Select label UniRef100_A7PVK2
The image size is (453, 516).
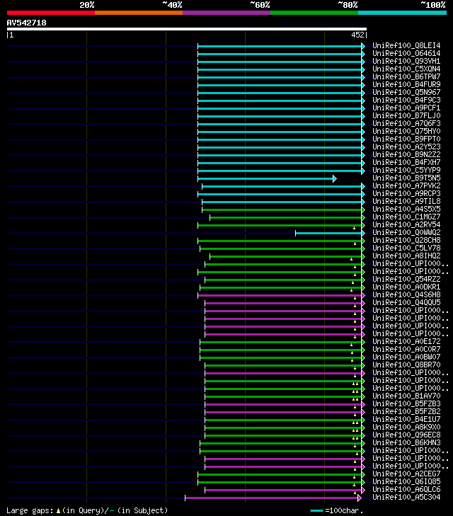pyautogui.click(x=406, y=185)
